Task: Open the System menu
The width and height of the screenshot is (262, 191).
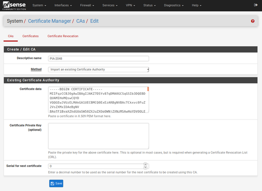Action: 39,6
